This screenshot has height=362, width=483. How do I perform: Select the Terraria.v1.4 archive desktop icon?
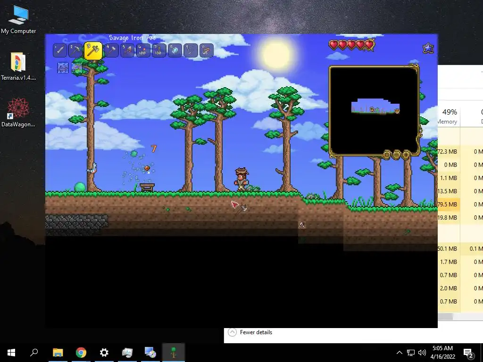(18, 66)
